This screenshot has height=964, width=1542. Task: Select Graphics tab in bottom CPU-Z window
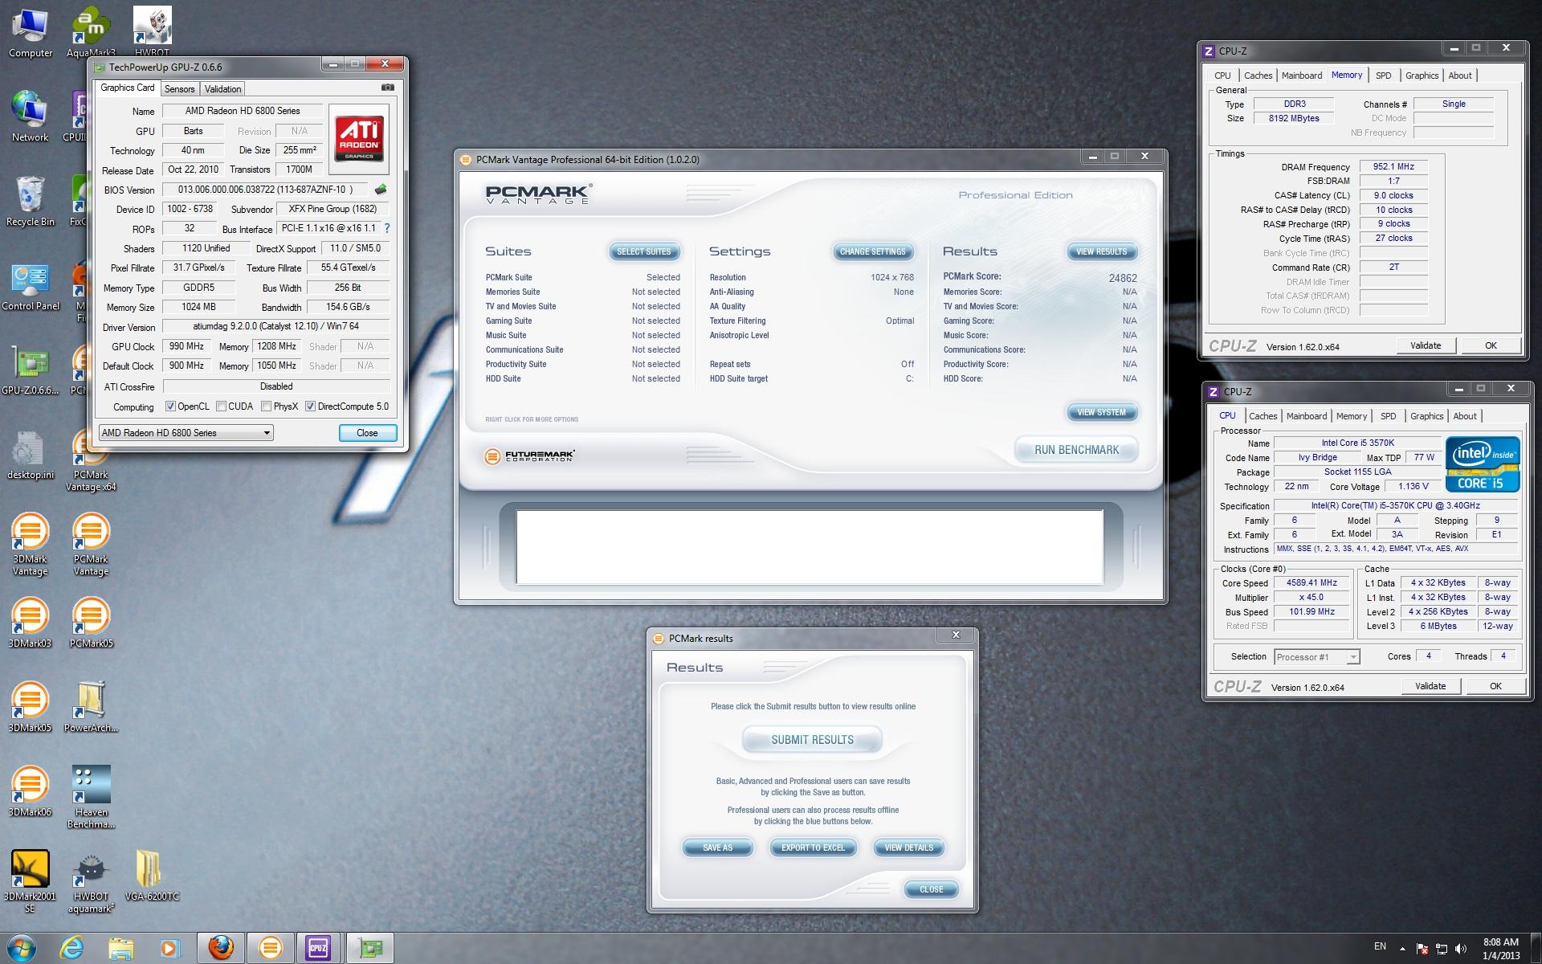pos(1426,416)
